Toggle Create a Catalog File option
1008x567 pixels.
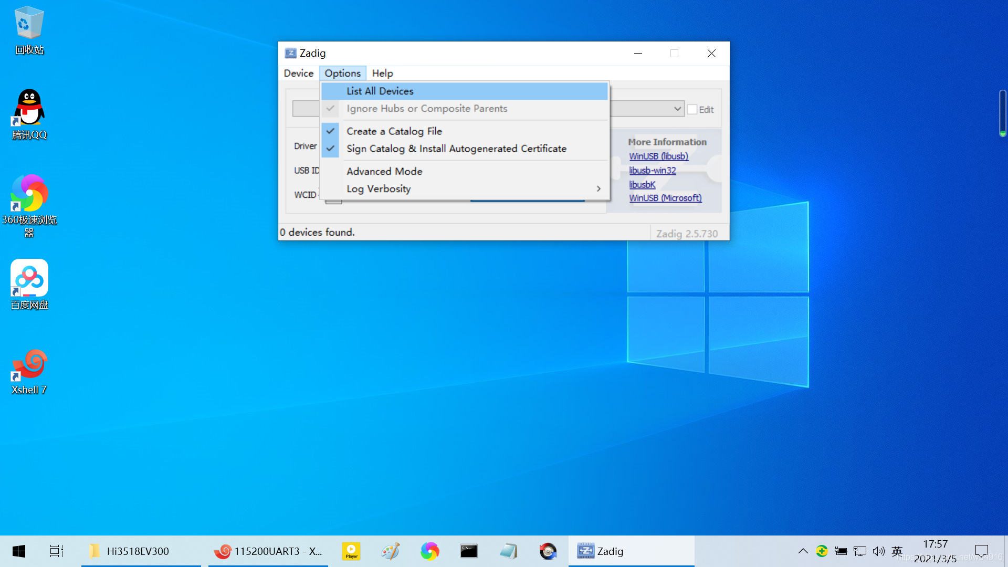tap(394, 131)
